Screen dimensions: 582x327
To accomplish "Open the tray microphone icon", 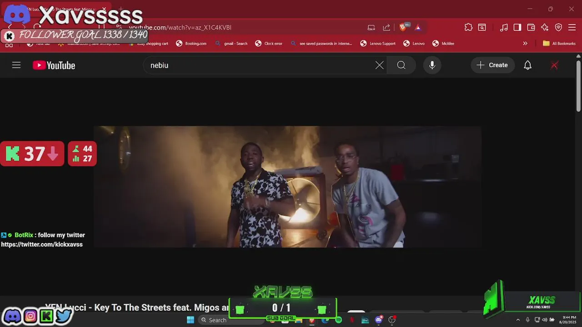I will [x=527, y=320].
